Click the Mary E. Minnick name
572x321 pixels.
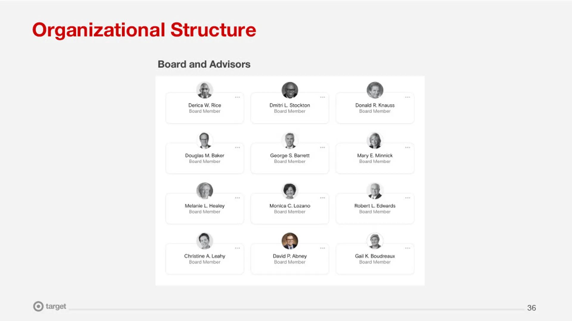tap(375, 155)
